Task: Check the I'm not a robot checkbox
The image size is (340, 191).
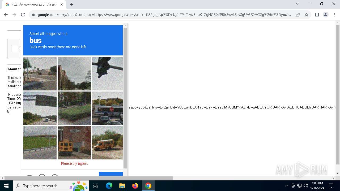Action: pos(15,49)
